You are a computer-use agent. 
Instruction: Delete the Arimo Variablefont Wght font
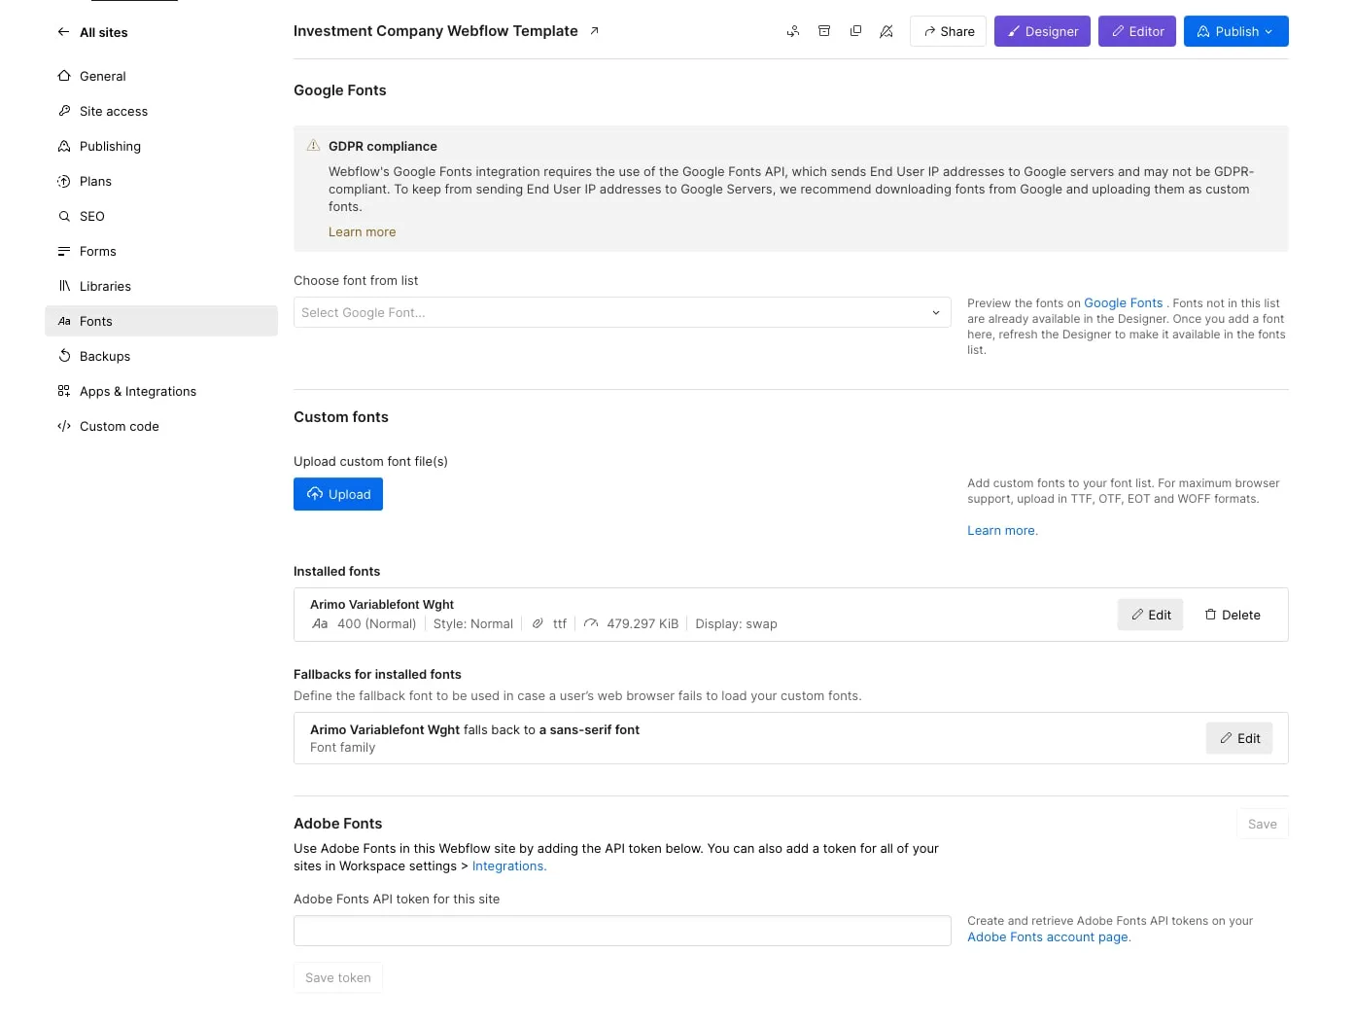pyautogui.click(x=1233, y=615)
